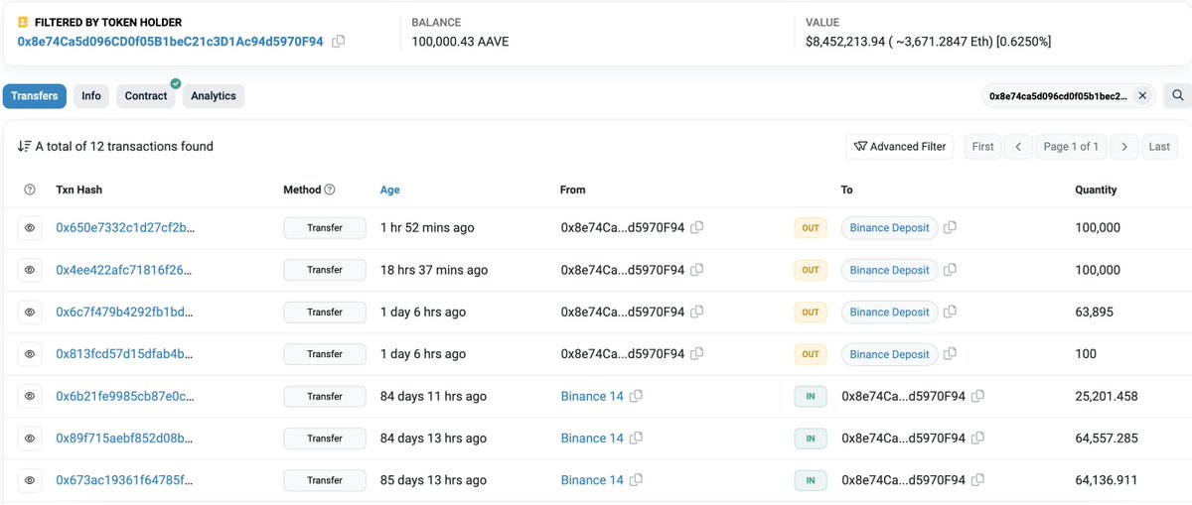Click the Page 1 of 1 indicator
The image size is (1192, 505).
[1071, 147]
